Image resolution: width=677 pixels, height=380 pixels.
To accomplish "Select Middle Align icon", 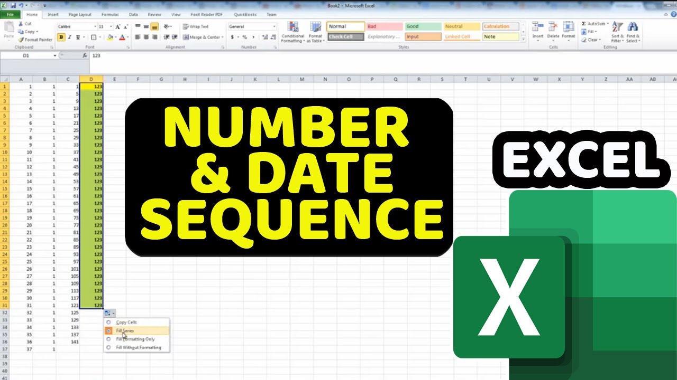I will 146,26.
